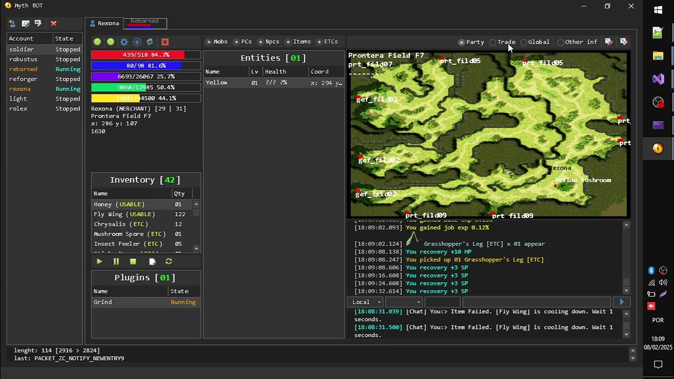Select the reborned account row
Viewport: 674px width, 379px height.
click(x=45, y=69)
